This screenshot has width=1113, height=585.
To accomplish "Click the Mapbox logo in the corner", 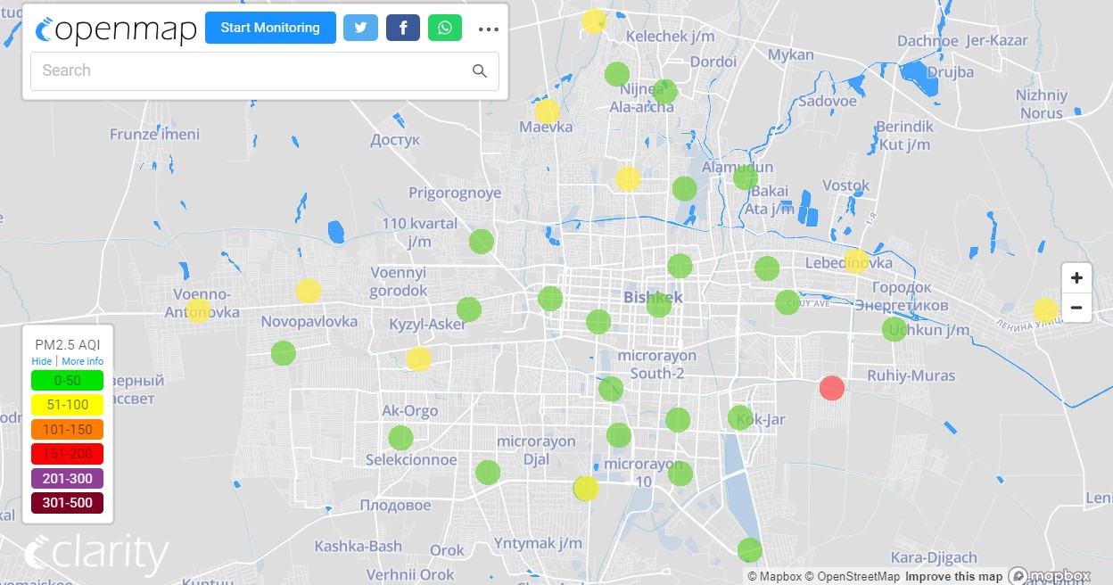I will coord(1050,576).
